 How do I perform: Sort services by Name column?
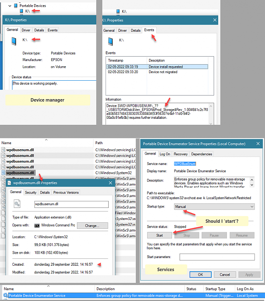click(x=49, y=289)
